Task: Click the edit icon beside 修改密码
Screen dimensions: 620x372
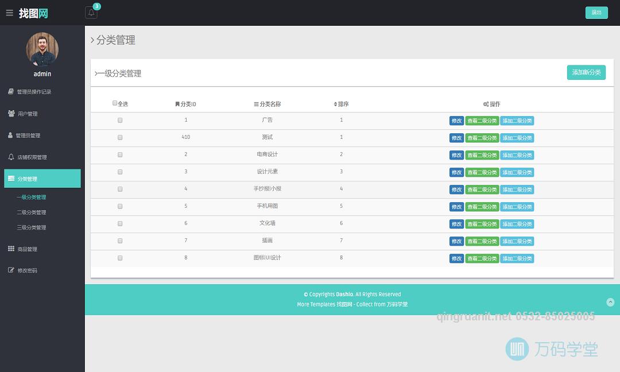Action: pyautogui.click(x=11, y=270)
